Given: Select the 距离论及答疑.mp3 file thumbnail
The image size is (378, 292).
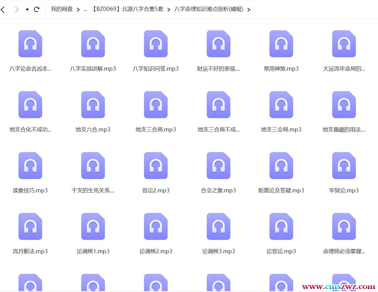Looking at the screenshot, I should click(281, 166).
